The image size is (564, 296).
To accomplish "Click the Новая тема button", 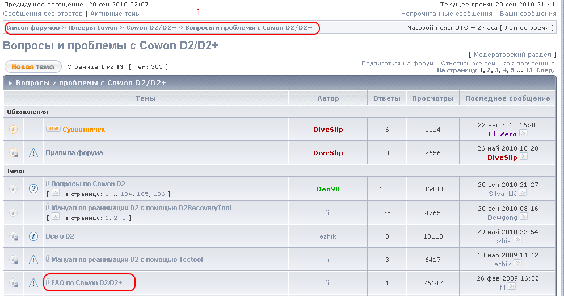I will [x=33, y=66].
